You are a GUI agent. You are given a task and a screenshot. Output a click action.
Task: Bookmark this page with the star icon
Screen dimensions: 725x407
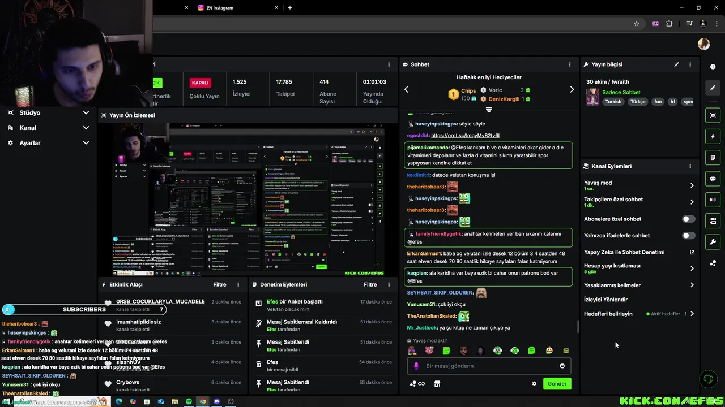click(637, 24)
